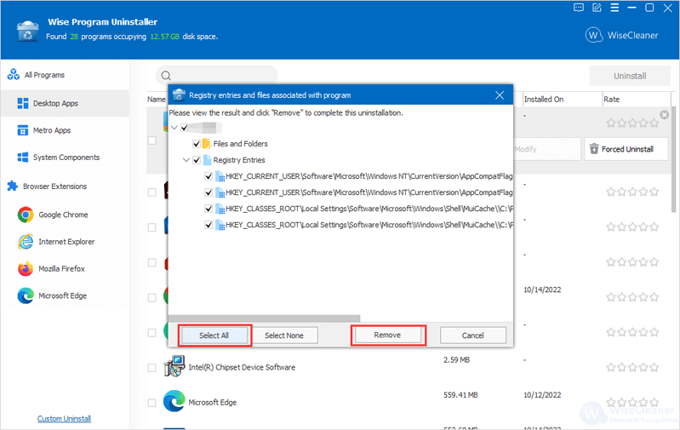Cancel the registry removal dialog
The width and height of the screenshot is (680, 430).
(x=472, y=335)
